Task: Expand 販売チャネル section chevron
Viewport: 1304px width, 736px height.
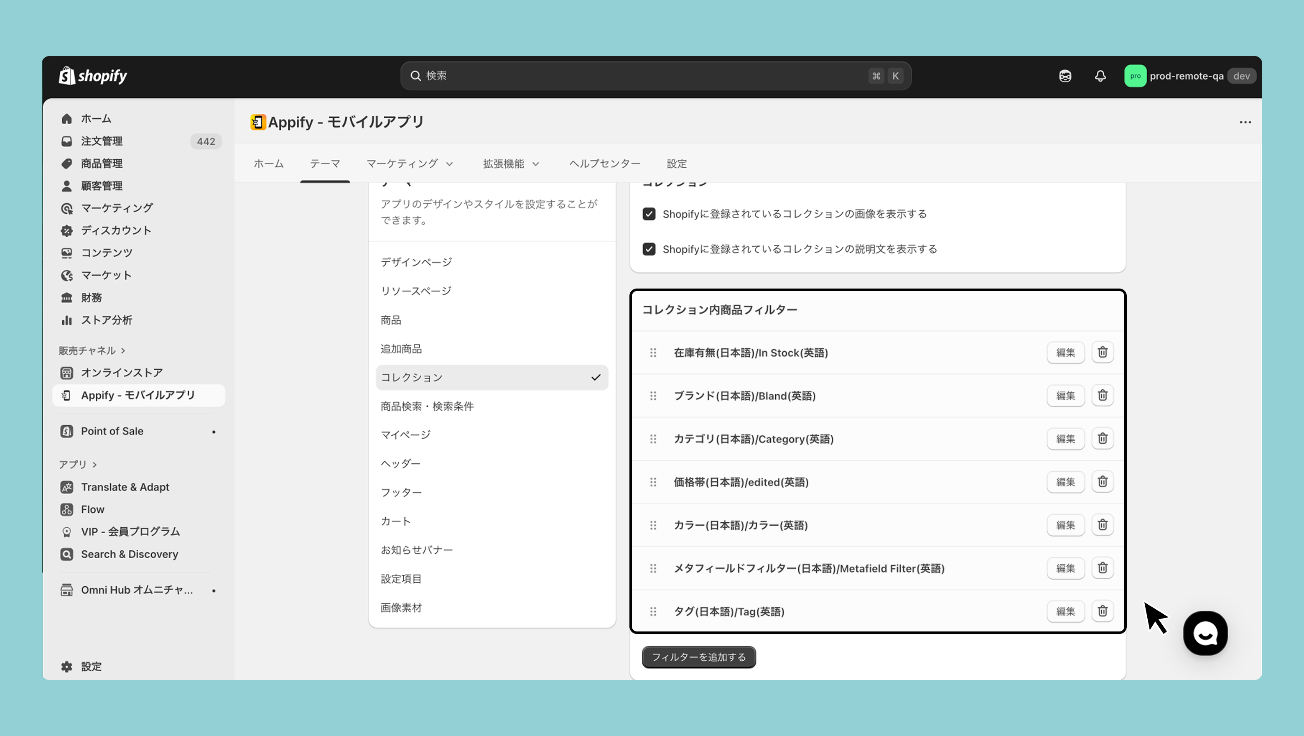Action: [x=123, y=350]
